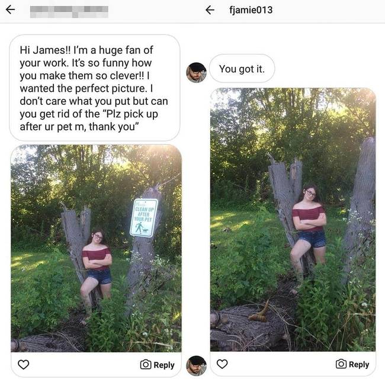
Task: Open the profile avatar beside 'You got it.'
Action: coord(196,72)
